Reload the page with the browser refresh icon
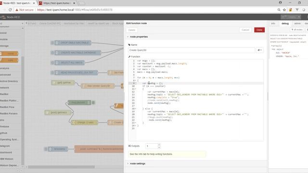The image size is (308, 173). click(x=10, y=10)
